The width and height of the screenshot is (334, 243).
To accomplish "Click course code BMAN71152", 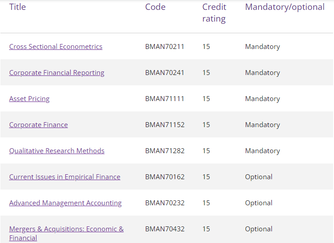I will 165,125.
